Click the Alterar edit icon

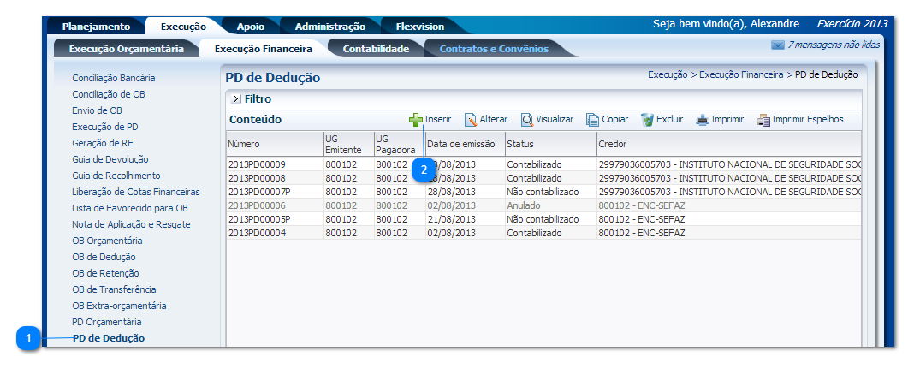click(470, 120)
